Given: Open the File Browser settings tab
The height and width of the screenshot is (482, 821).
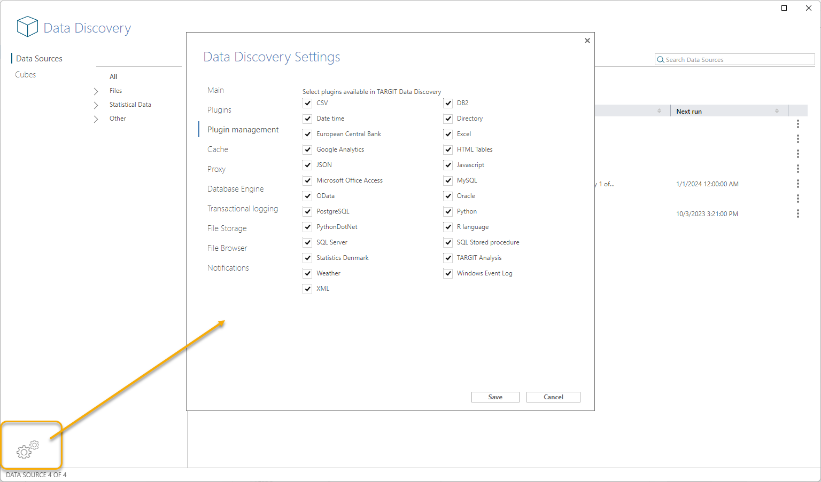Looking at the screenshot, I should pos(227,248).
